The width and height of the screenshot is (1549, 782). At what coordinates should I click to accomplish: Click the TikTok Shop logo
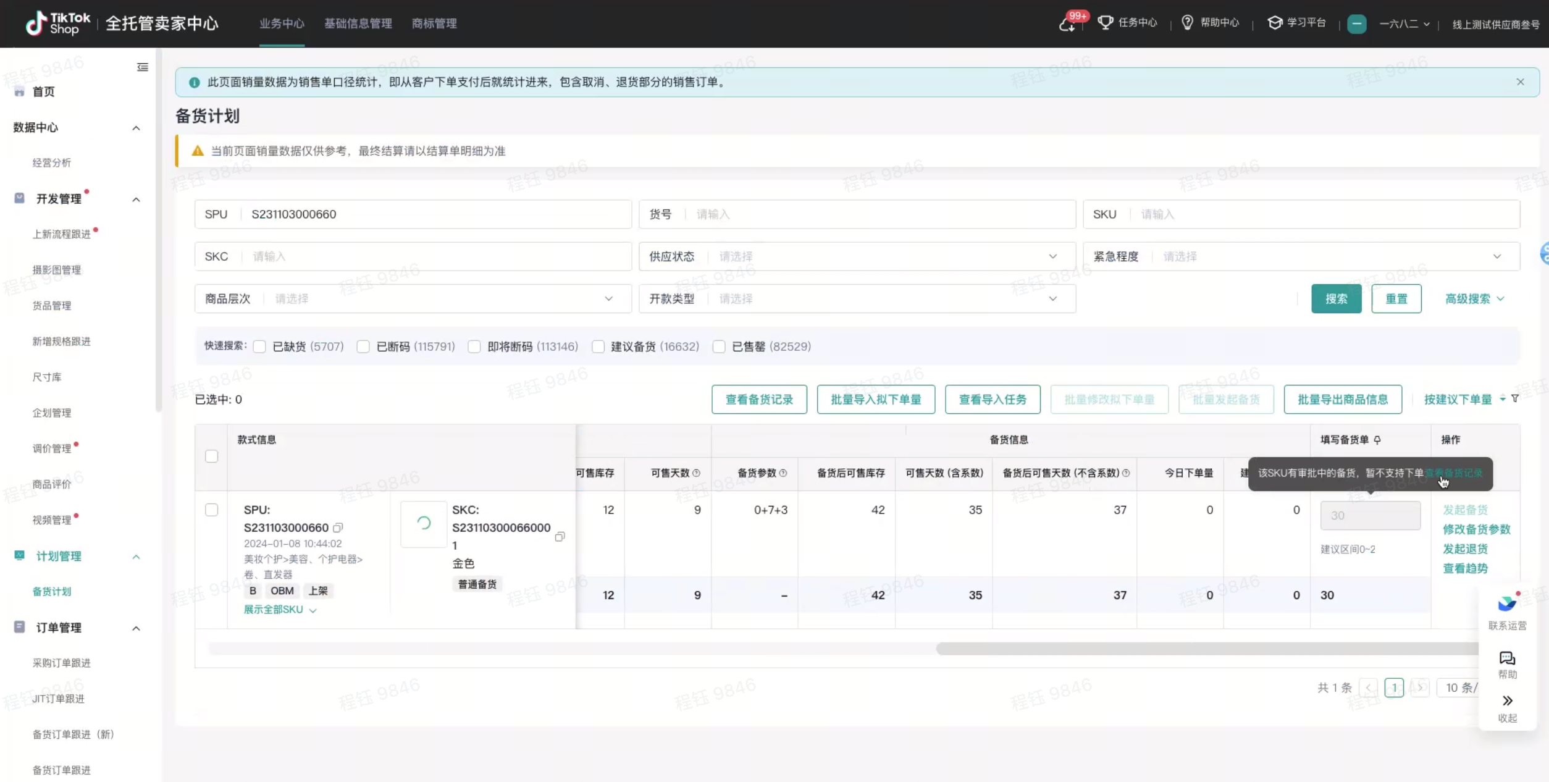[58, 23]
